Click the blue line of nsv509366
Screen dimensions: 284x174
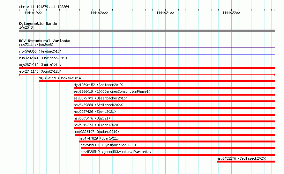tap(147, 54)
